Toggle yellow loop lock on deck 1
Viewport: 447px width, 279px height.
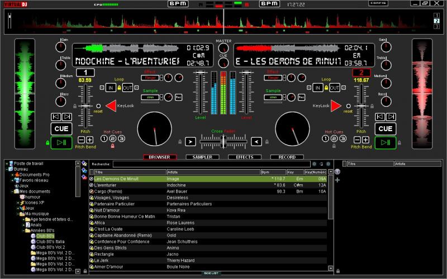click(119, 88)
